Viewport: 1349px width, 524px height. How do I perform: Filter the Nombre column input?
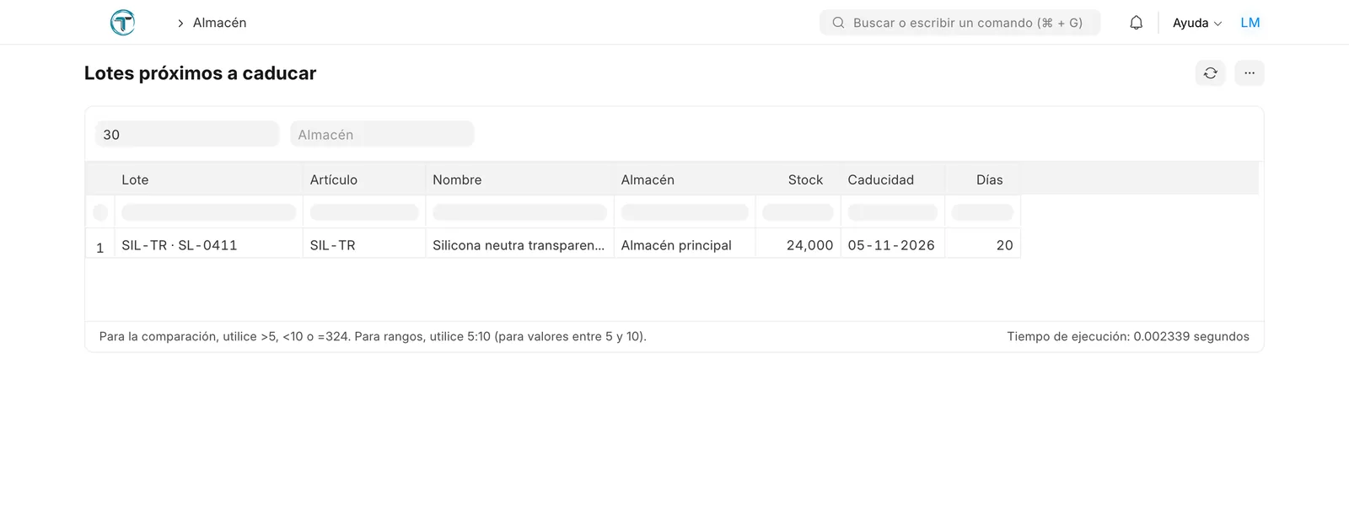(519, 212)
